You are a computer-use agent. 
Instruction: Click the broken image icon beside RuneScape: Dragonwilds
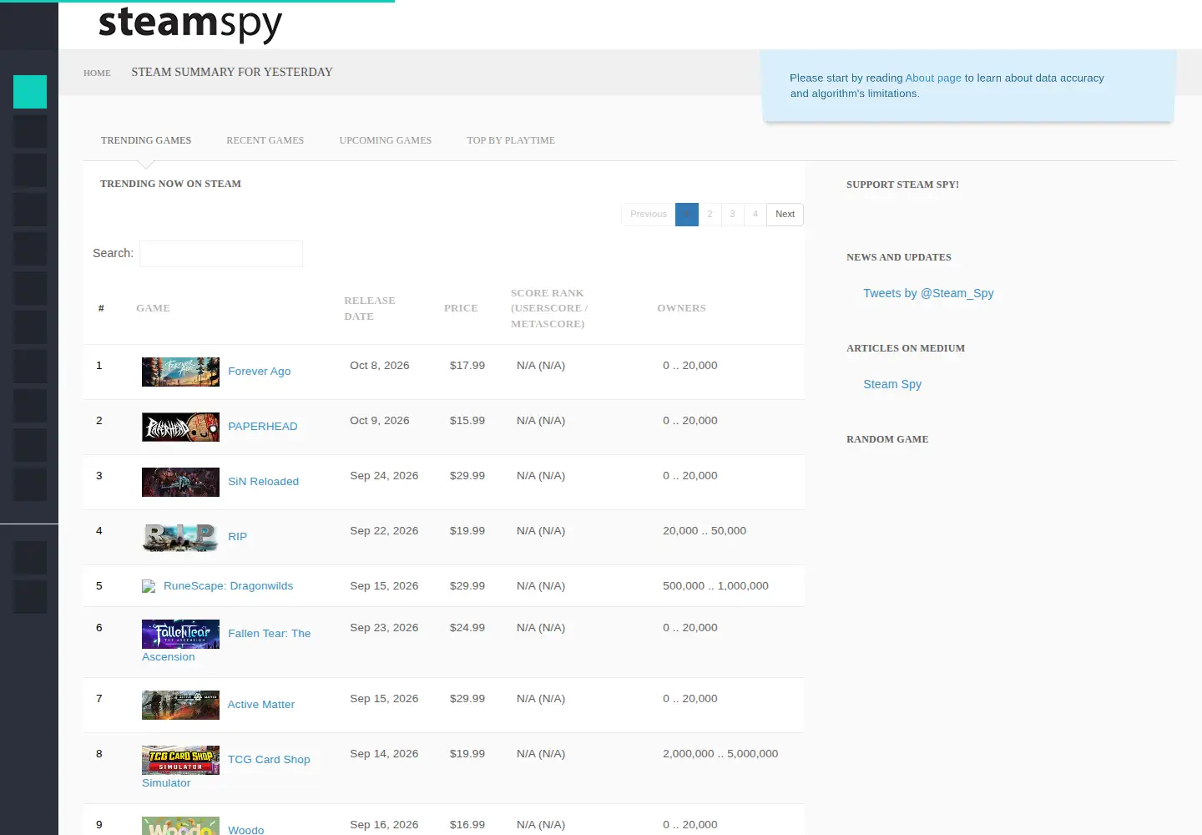[x=149, y=586]
